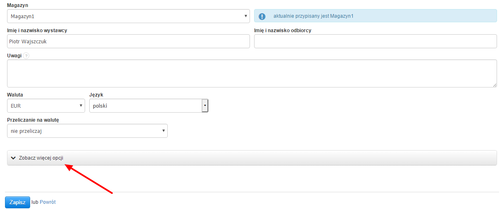The height and width of the screenshot is (210, 502).
Task: Click the question mark help icon beside Uwagi
Action: click(26, 56)
